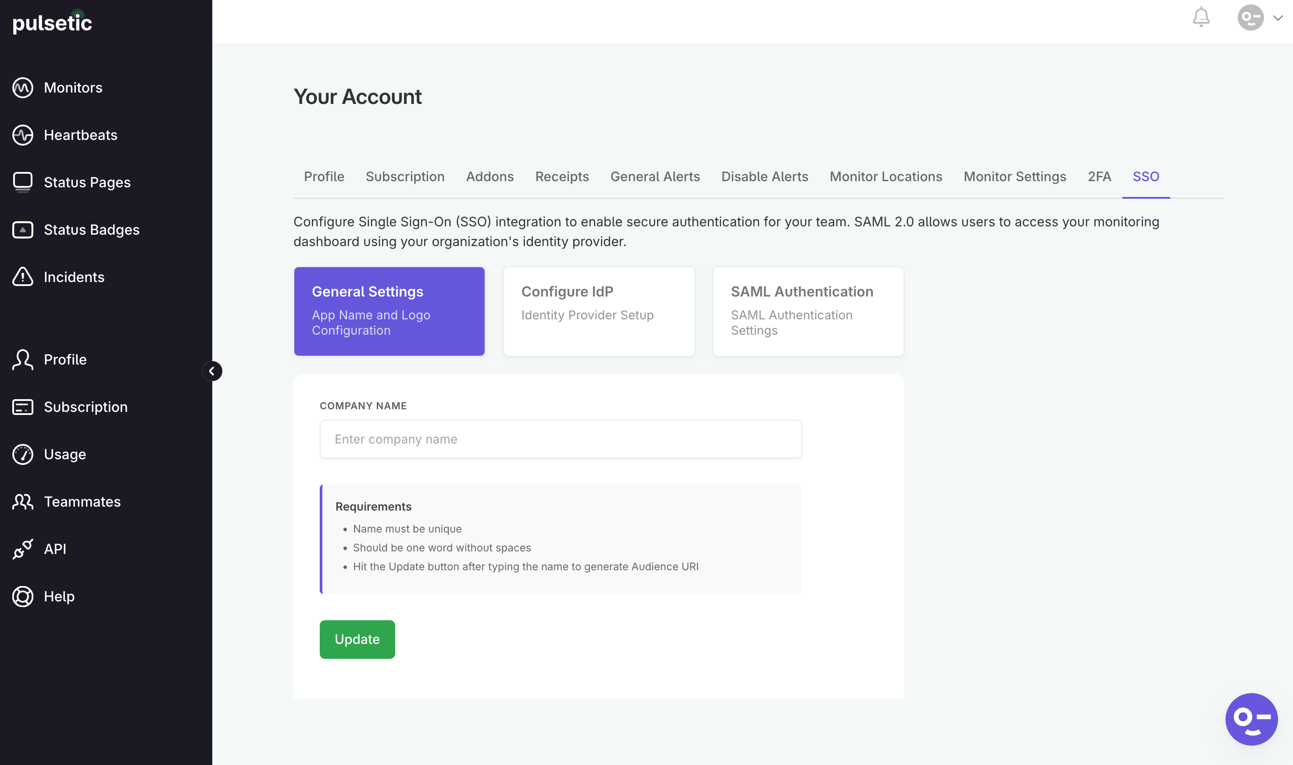Focus the Company Name input field

(560, 439)
